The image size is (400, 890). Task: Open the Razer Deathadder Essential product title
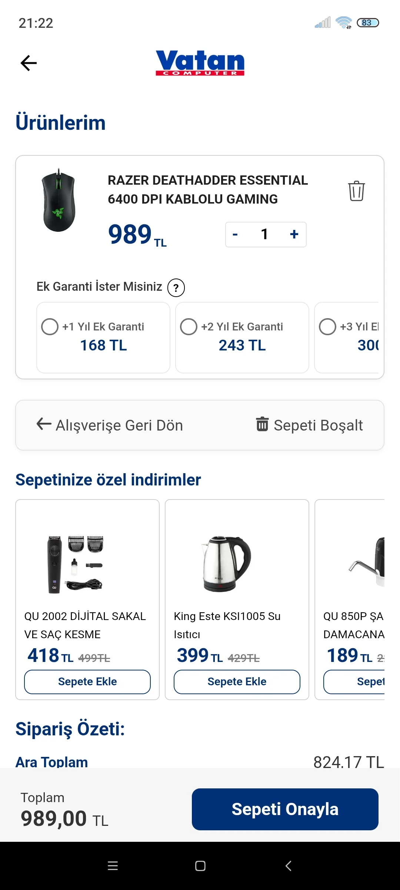coord(208,189)
